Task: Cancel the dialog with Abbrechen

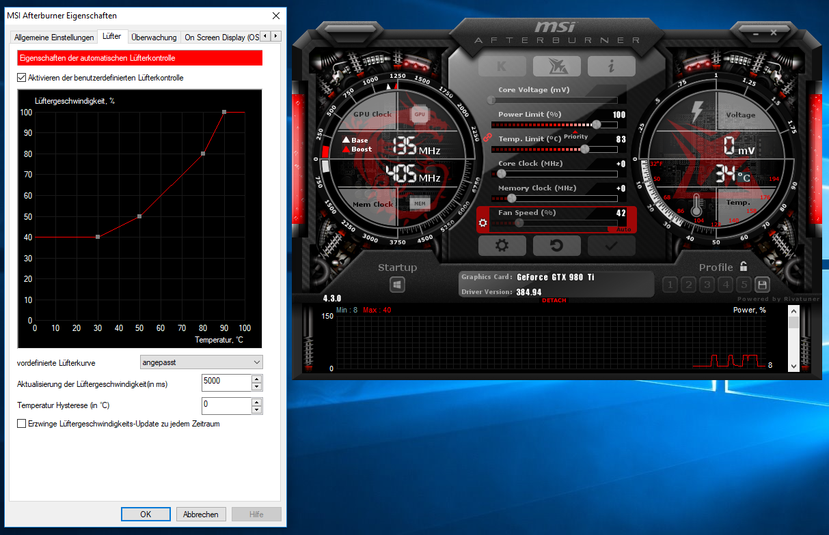Action: (x=201, y=515)
